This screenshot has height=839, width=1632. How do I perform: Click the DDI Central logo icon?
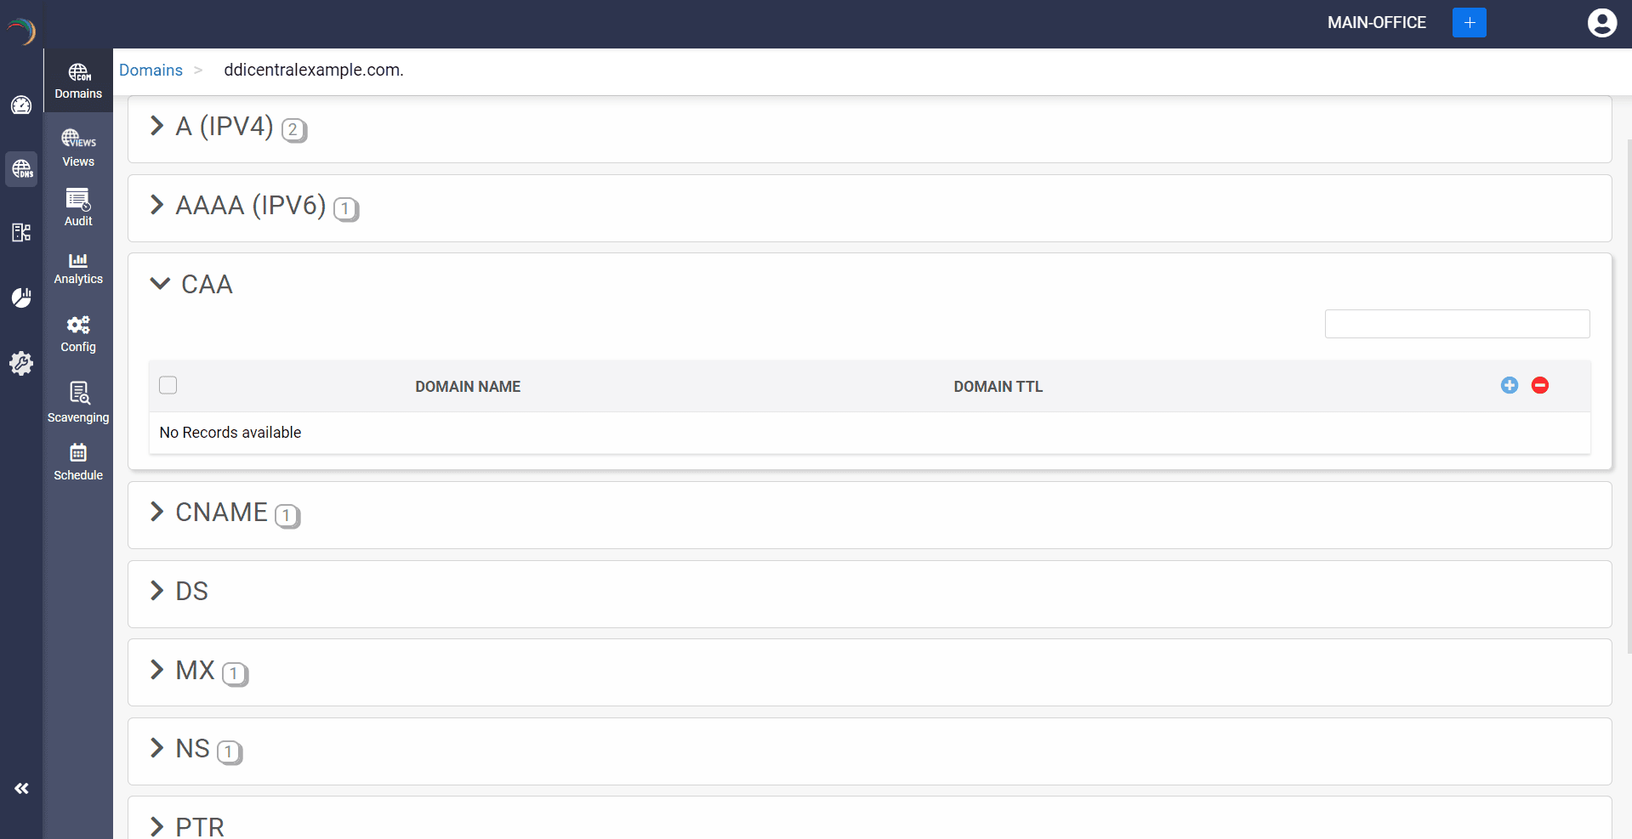pos(21,31)
